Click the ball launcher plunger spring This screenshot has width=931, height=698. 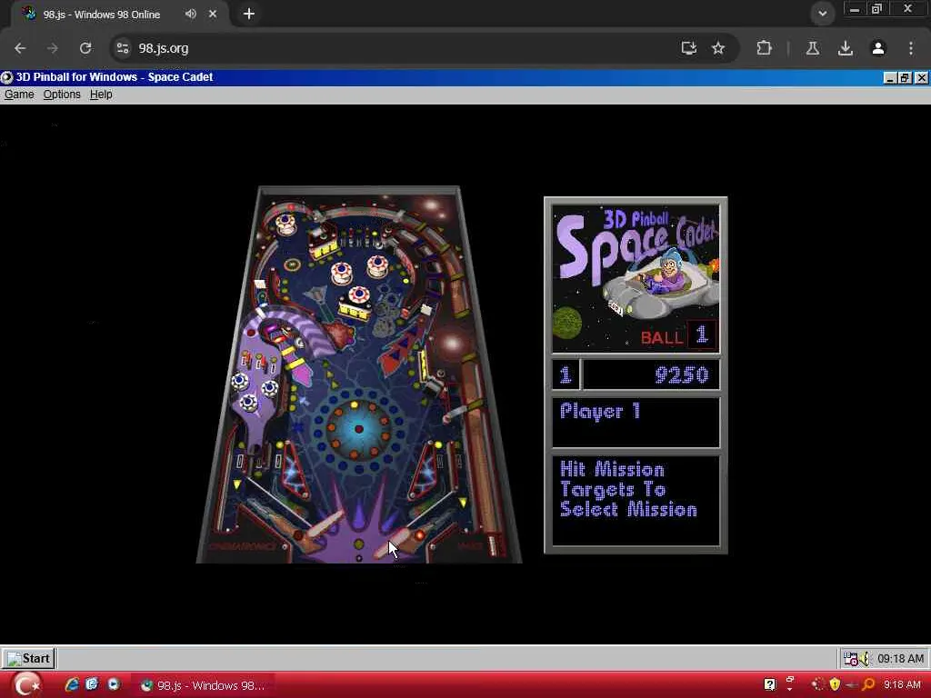pos(494,545)
